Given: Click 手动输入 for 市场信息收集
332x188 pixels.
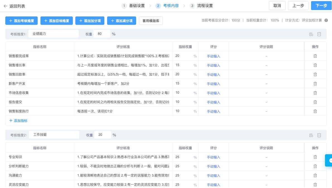Looking at the screenshot, I should 213,93.
